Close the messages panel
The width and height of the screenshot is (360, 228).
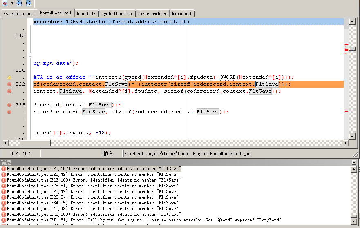(354, 162)
